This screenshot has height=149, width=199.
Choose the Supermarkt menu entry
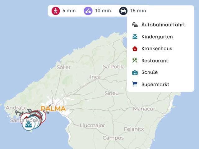point(160,84)
